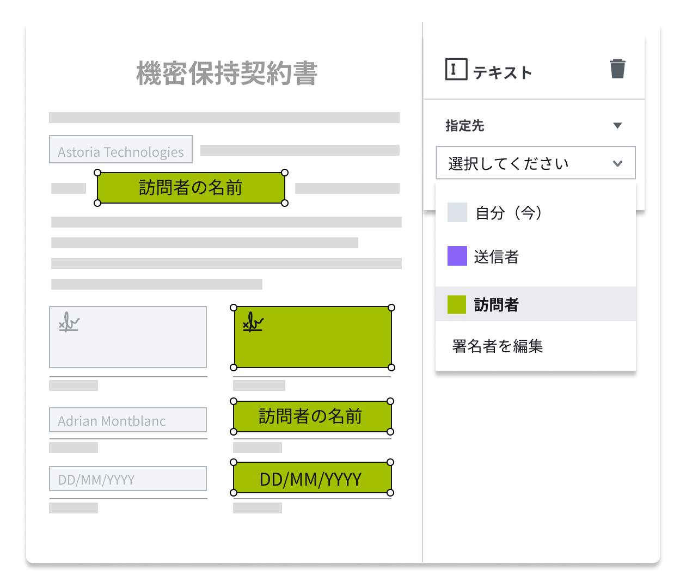
Task: Click the signature icon in the unassigned signature box
Action: 69,323
